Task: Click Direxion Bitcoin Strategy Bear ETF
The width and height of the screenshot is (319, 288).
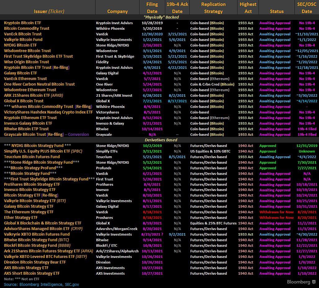Action: point(35,262)
